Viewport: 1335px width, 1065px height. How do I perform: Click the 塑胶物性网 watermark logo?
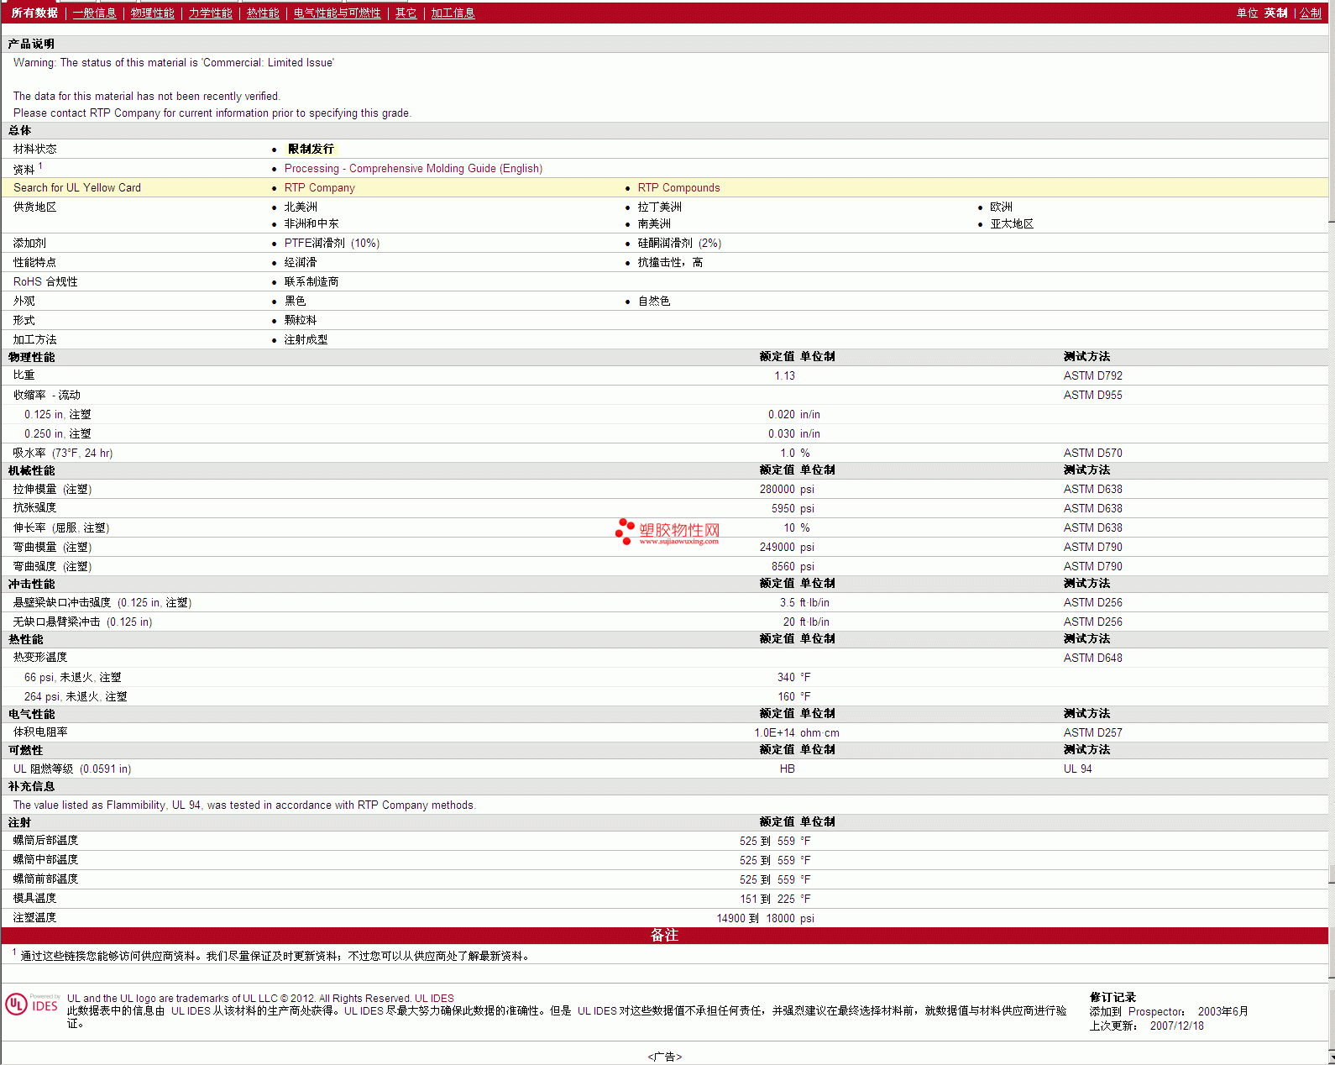coord(668,532)
